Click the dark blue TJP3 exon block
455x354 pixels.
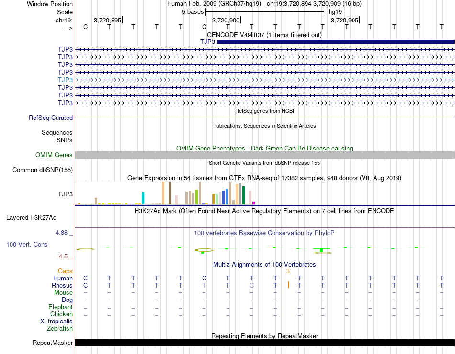[x=335, y=42]
